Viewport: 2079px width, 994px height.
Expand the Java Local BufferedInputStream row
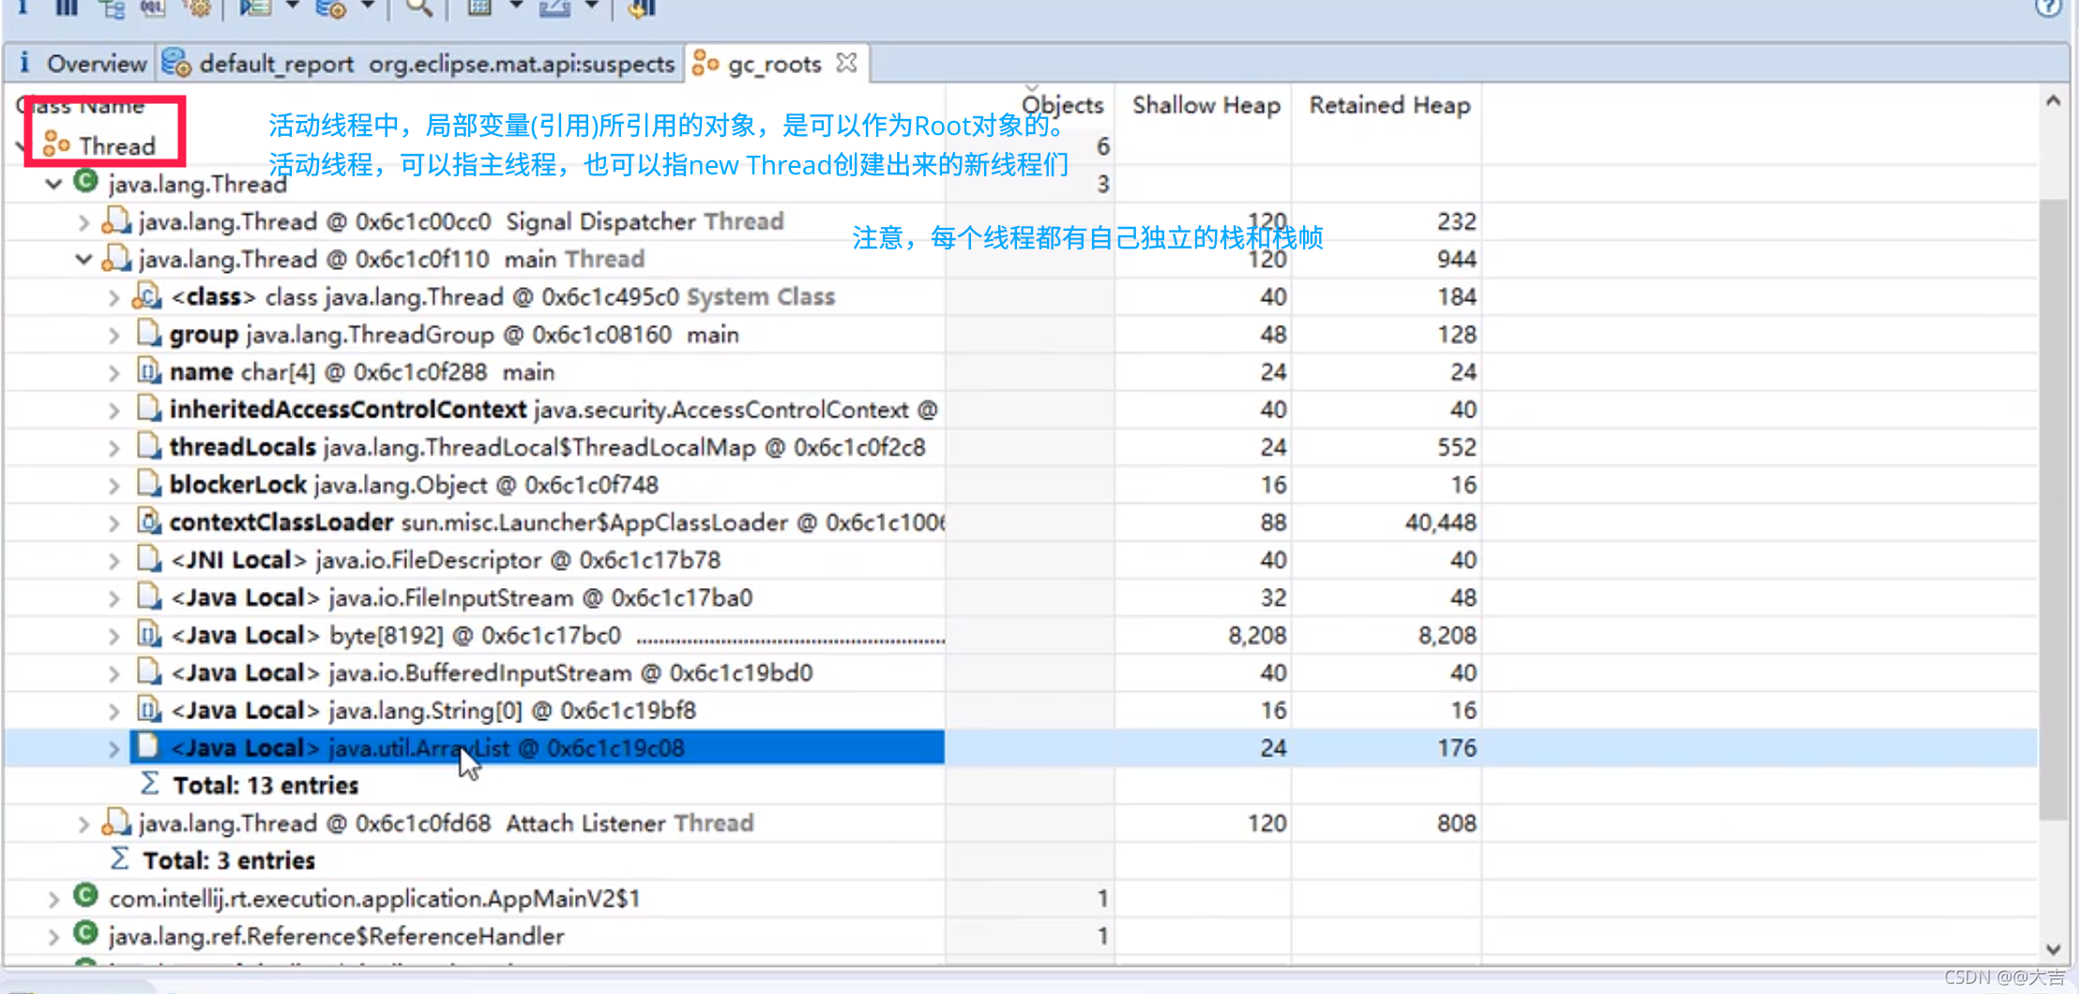click(114, 673)
